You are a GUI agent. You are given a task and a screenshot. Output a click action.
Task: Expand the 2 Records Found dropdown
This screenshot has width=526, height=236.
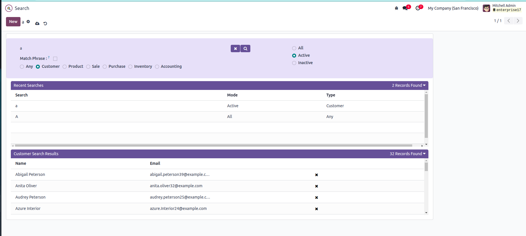pos(409,85)
